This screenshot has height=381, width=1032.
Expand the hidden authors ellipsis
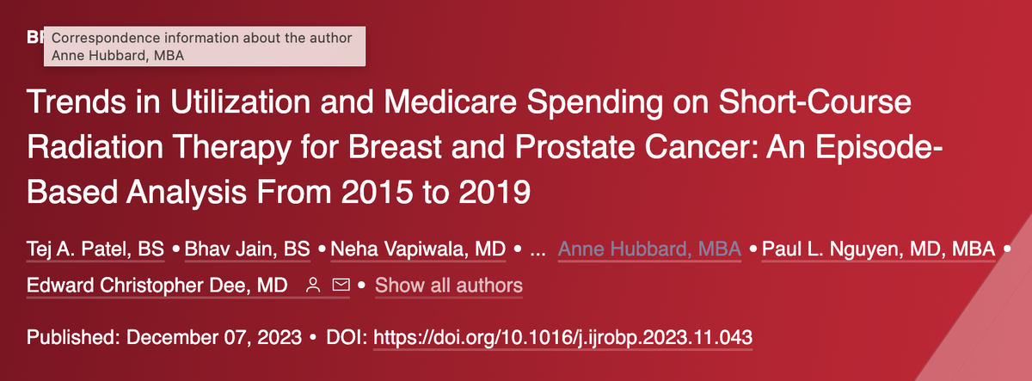(x=538, y=250)
